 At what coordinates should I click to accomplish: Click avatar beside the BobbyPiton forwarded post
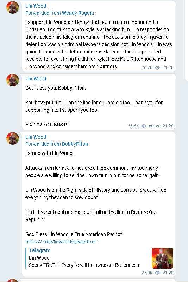click(x=13, y=138)
